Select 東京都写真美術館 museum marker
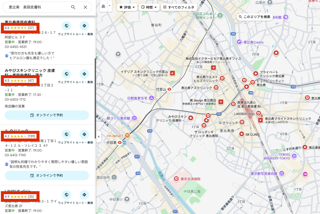This screenshot has height=214, width=320. pos(282,173)
